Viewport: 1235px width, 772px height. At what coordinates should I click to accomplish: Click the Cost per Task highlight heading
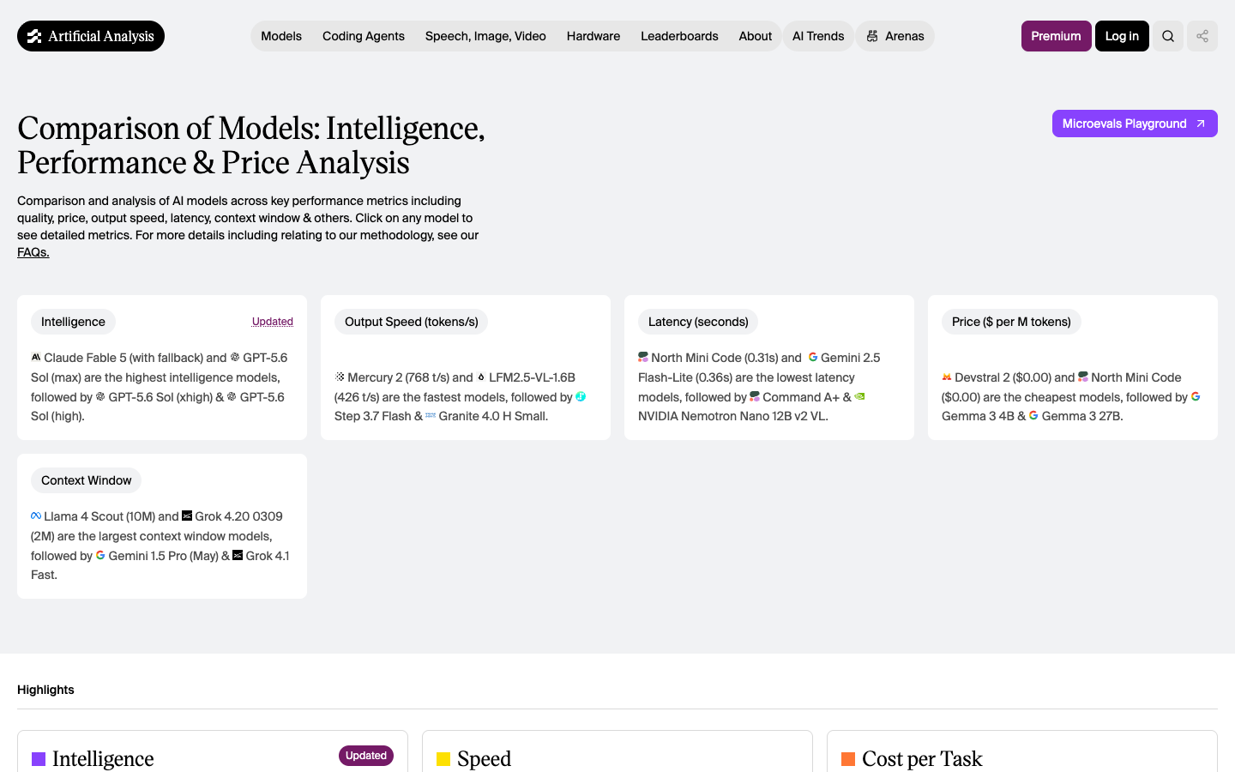click(922, 759)
